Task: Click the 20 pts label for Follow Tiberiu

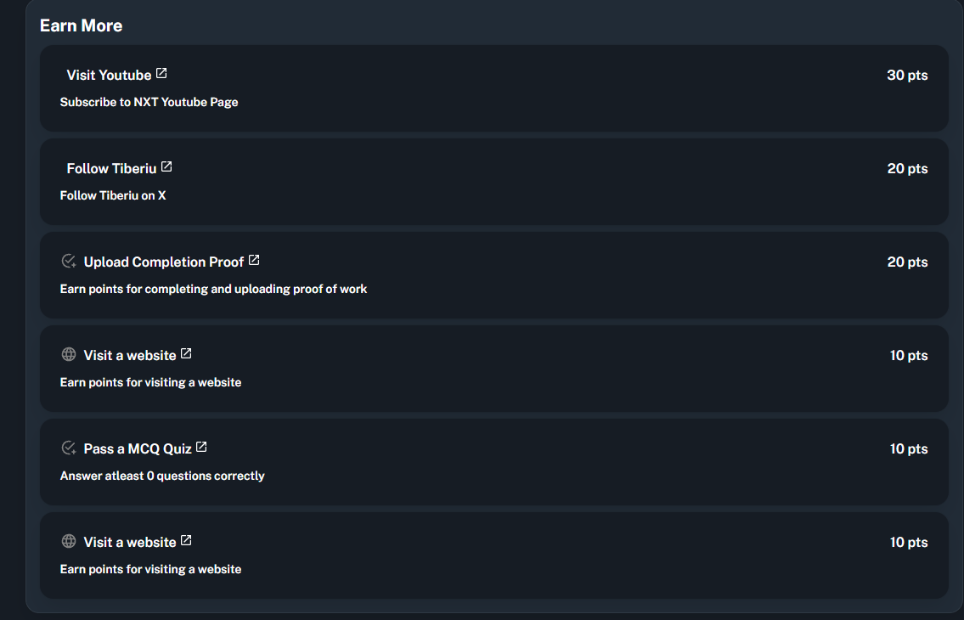Action: (907, 169)
